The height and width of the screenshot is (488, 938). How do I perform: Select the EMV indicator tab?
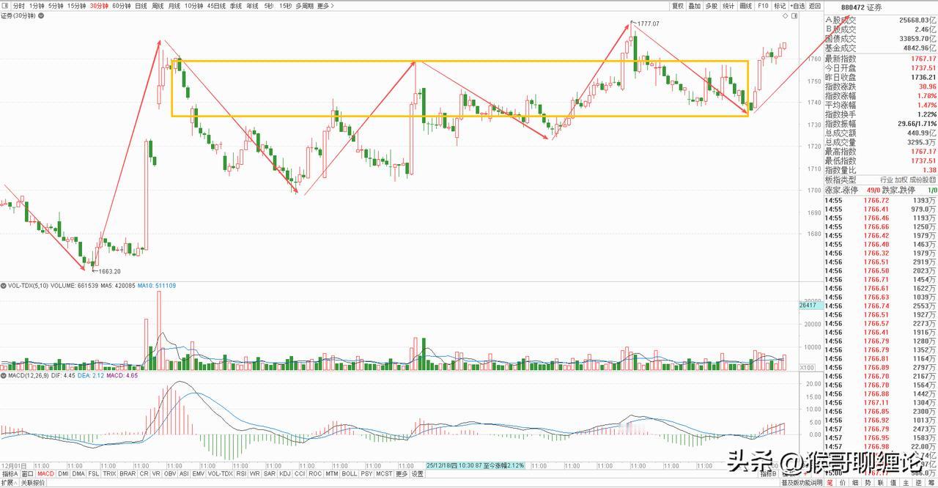[199, 474]
